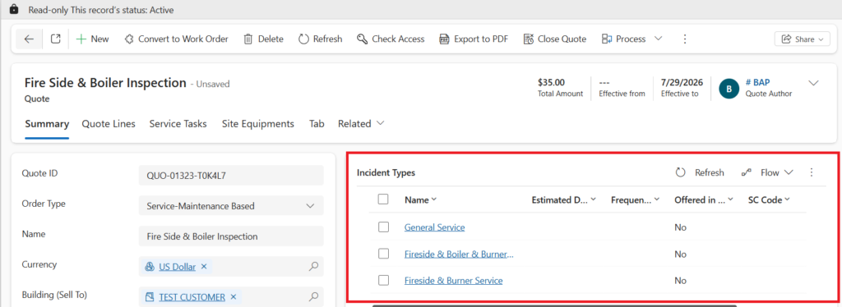Open the toolbar more commands ellipsis
Viewport: 842px width, 307px height.
(684, 39)
